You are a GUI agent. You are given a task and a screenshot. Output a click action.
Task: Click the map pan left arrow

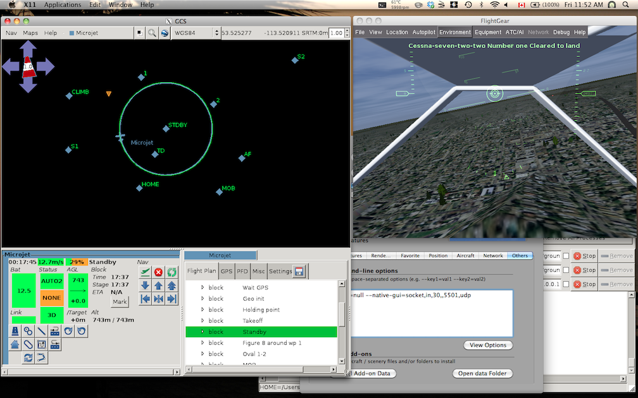click(x=11, y=66)
